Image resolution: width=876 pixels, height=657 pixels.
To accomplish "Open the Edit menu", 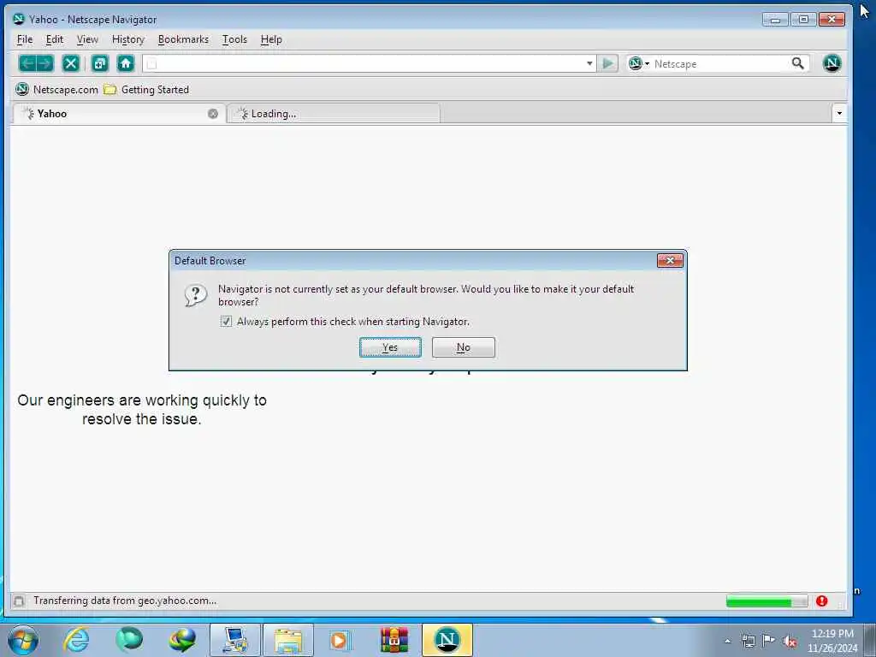I will pyautogui.click(x=54, y=39).
